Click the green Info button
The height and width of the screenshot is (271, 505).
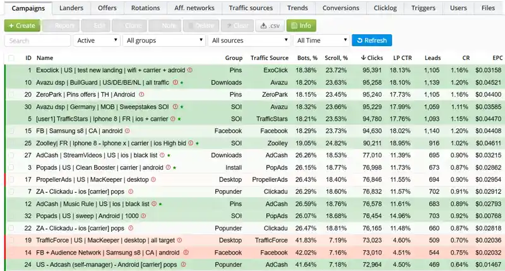click(301, 25)
